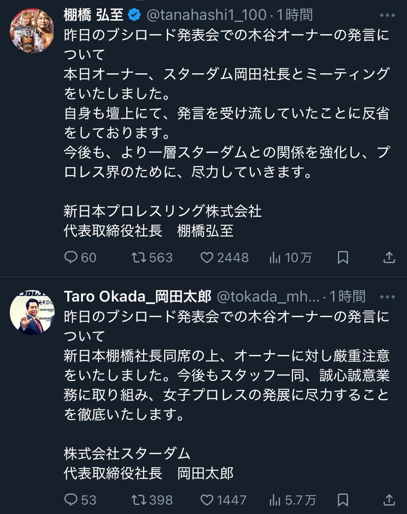Open the @tanahashi1_100 handle link
This screenshot has width=407, height=514.
click(x=208, y=15)
